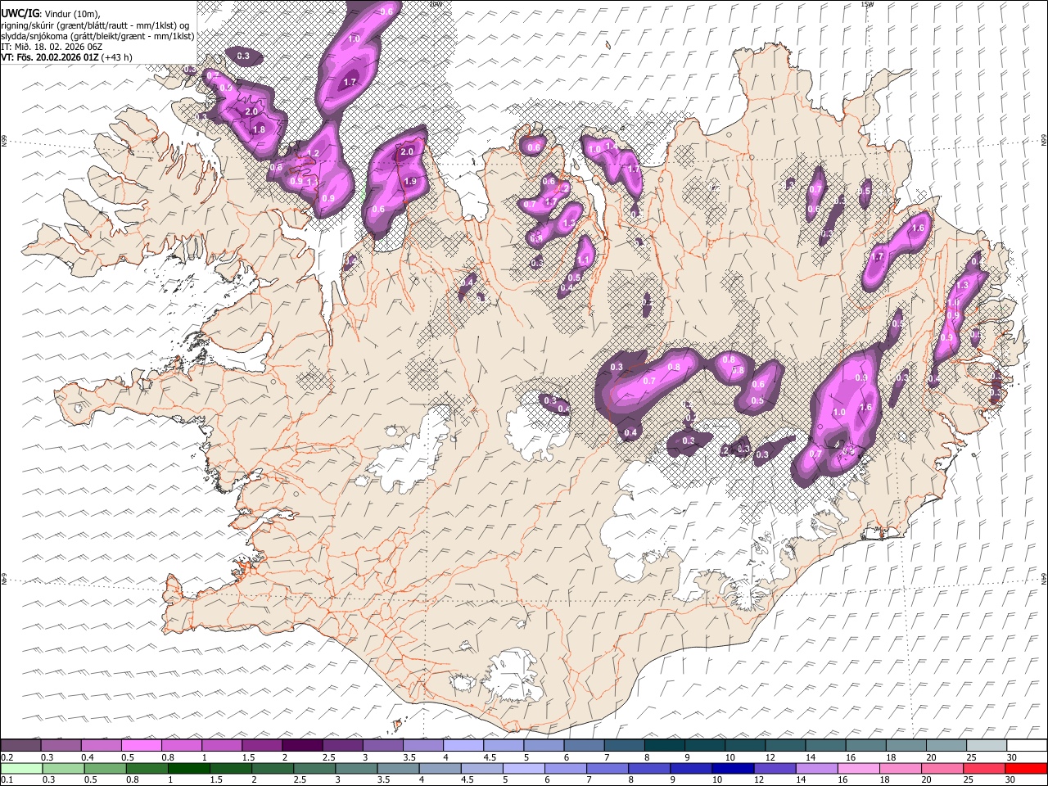Image resolution: width=1048 pixels, height=786 pixels.
Task: Click the 15W longitude label at top
Action: click(867, 4)
